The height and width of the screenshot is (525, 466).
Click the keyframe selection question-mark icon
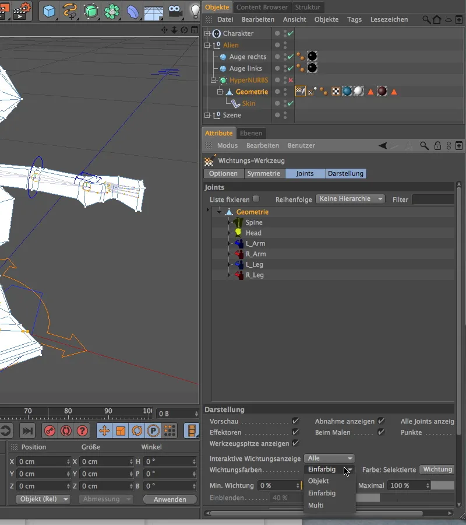tap(82, 430)
